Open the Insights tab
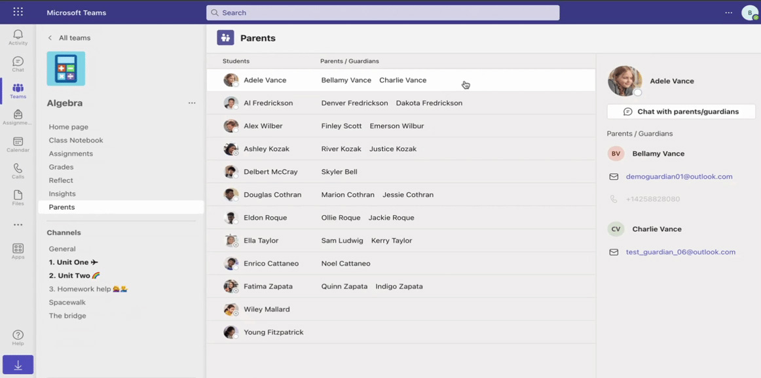761x378 pixels. coord(62,194)
